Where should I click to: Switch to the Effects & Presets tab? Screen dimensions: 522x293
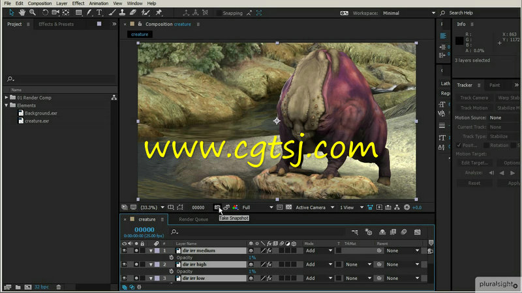[x=56, y=24]
